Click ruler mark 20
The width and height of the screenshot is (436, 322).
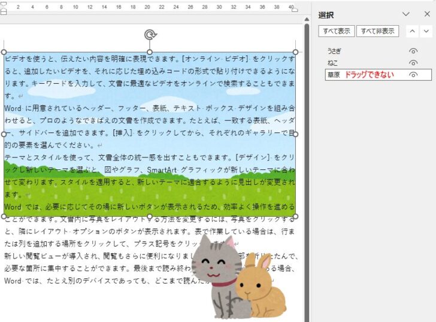pos(147,7)
